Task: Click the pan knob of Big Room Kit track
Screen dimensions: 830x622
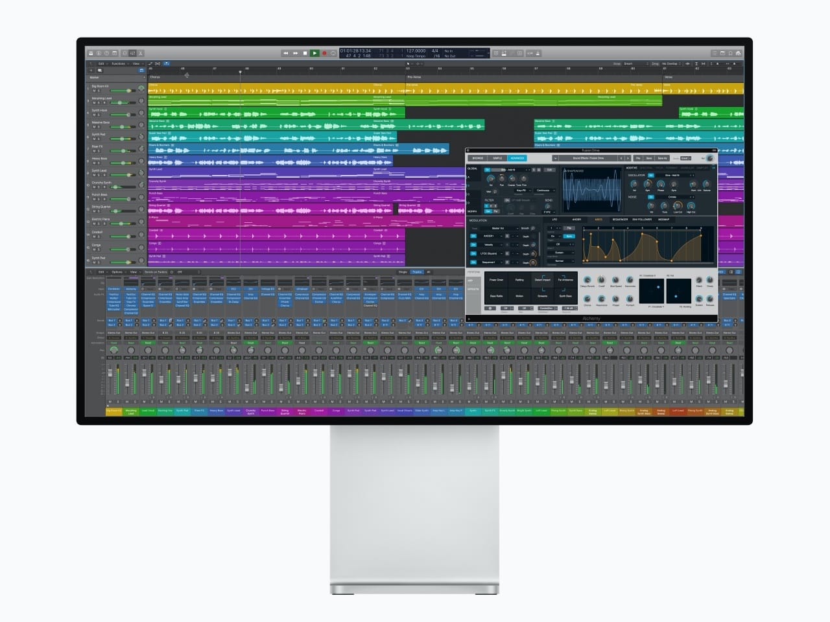Action: pyautogui.click(x=141, y=88)
